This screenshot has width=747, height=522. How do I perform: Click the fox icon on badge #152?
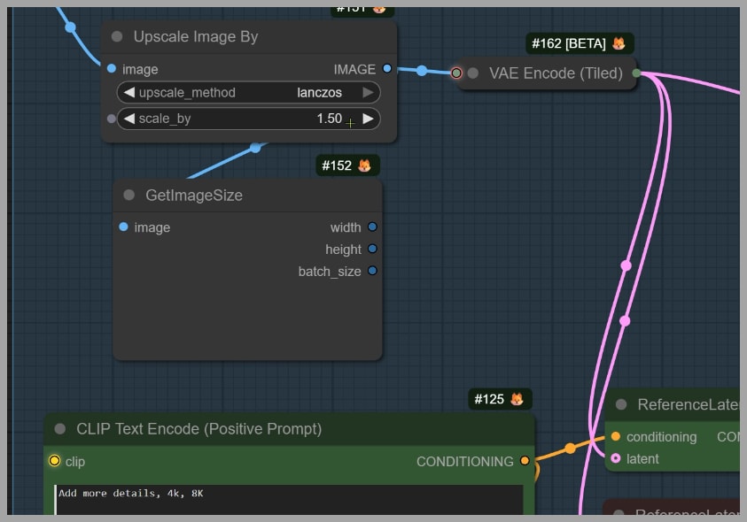[364, 165]
